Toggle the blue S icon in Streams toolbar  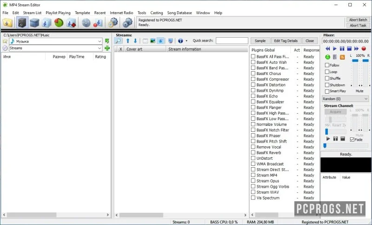pyautogui.click(x=160, y=41)
